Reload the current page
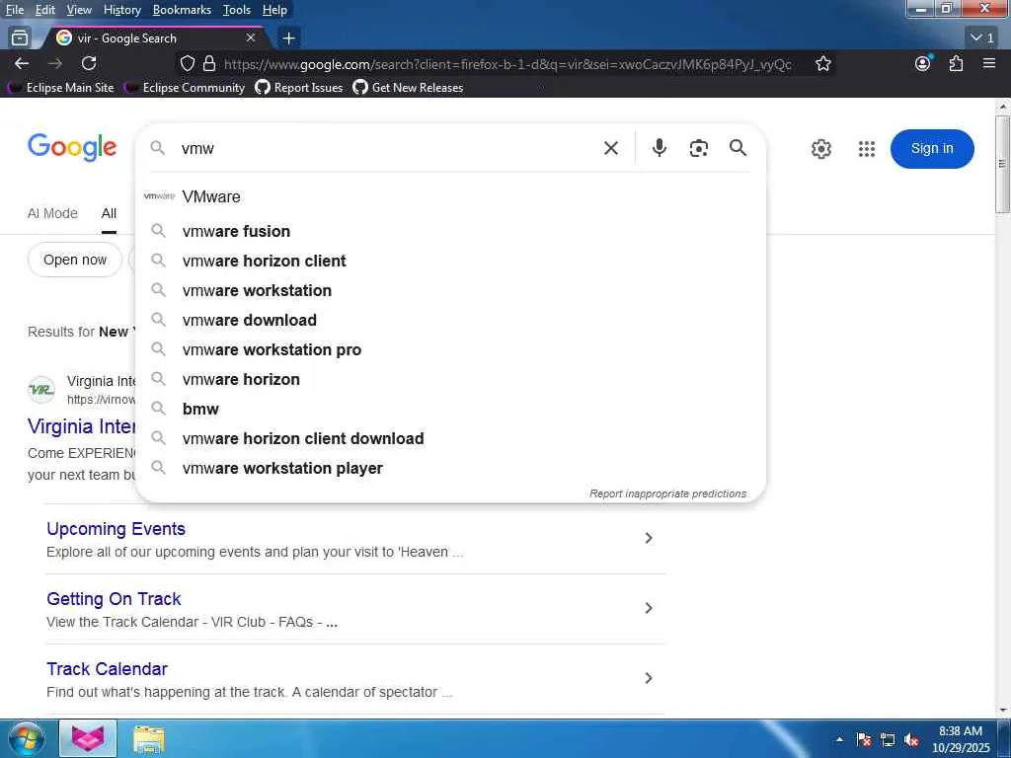 89,63
